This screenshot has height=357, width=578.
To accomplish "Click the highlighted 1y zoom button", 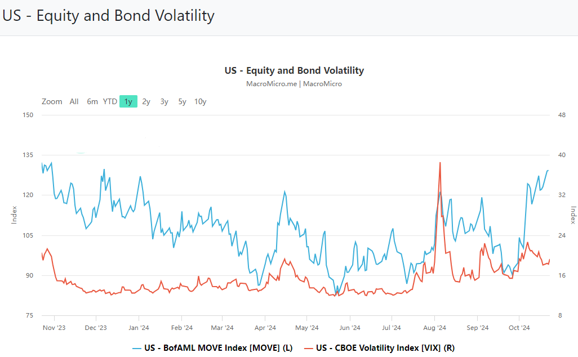I will 128,102.
